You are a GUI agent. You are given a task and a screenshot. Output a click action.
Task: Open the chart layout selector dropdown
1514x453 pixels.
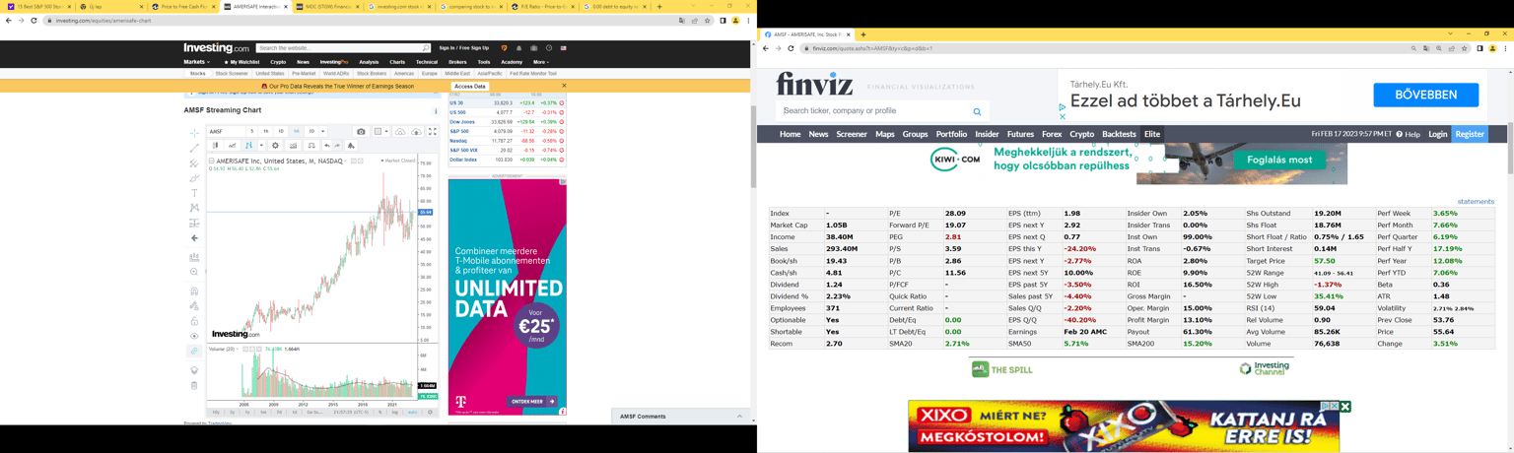381,131
